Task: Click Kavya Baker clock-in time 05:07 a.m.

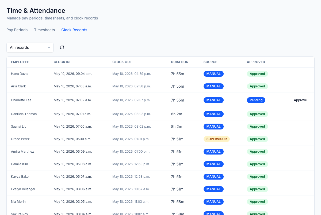Action: (x=73, y=177)
